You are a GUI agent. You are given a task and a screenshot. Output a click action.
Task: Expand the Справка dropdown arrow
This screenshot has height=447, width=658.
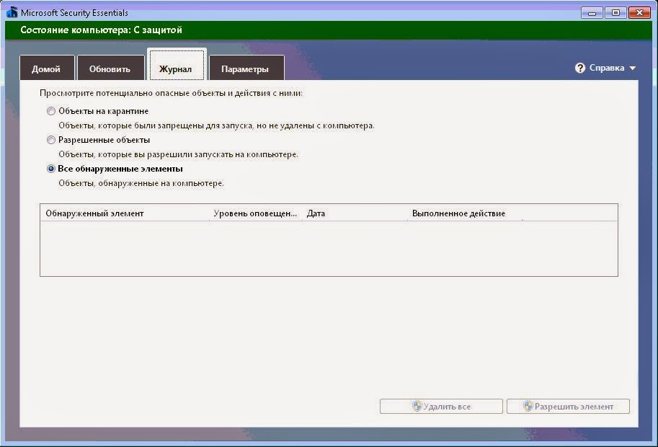click(x=632, y=68)
